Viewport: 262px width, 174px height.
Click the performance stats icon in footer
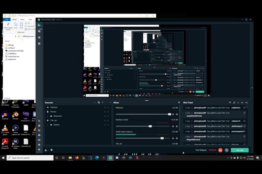(46, 150)
